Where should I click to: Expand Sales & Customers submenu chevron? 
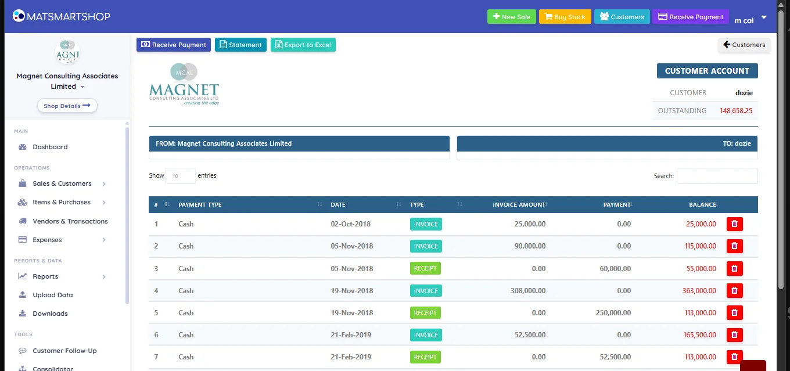(104, 184)
